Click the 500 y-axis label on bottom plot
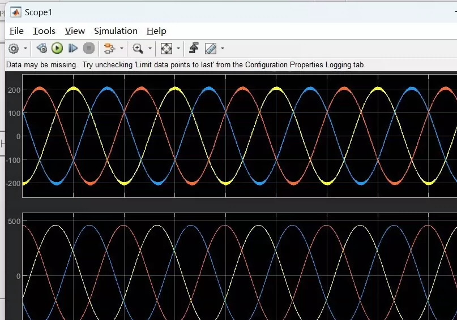 click(x=14, y=222)
